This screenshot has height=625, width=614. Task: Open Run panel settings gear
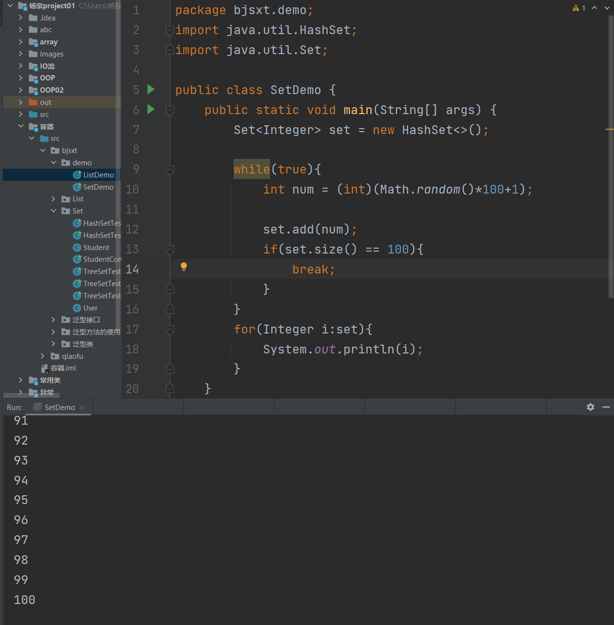[591, 407]
